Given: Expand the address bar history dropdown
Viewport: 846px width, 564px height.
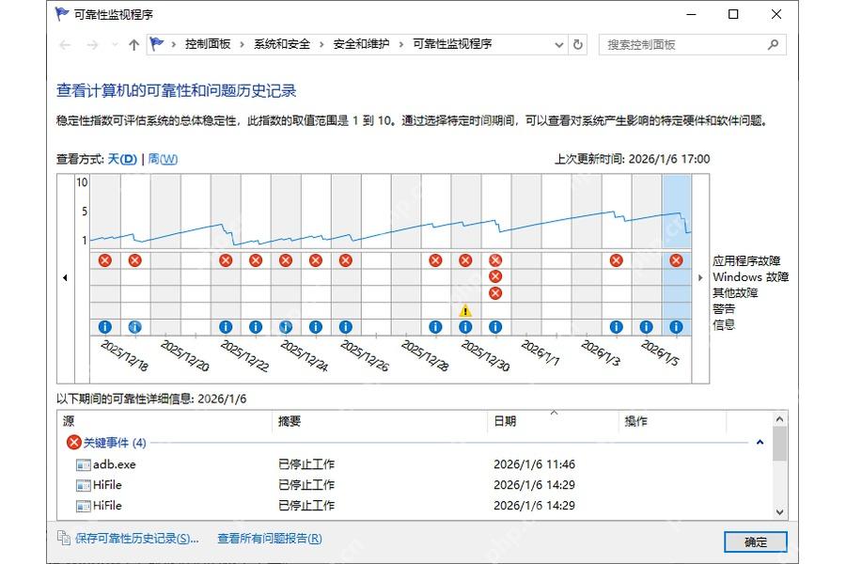Looking at the screenshot, I should click(x=559, y=45).
